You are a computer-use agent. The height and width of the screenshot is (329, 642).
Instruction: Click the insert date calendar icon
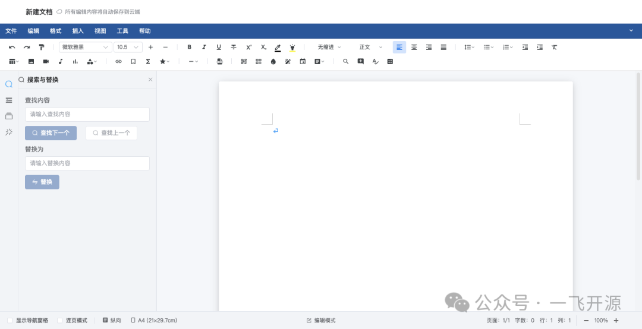tap(303, 62)
